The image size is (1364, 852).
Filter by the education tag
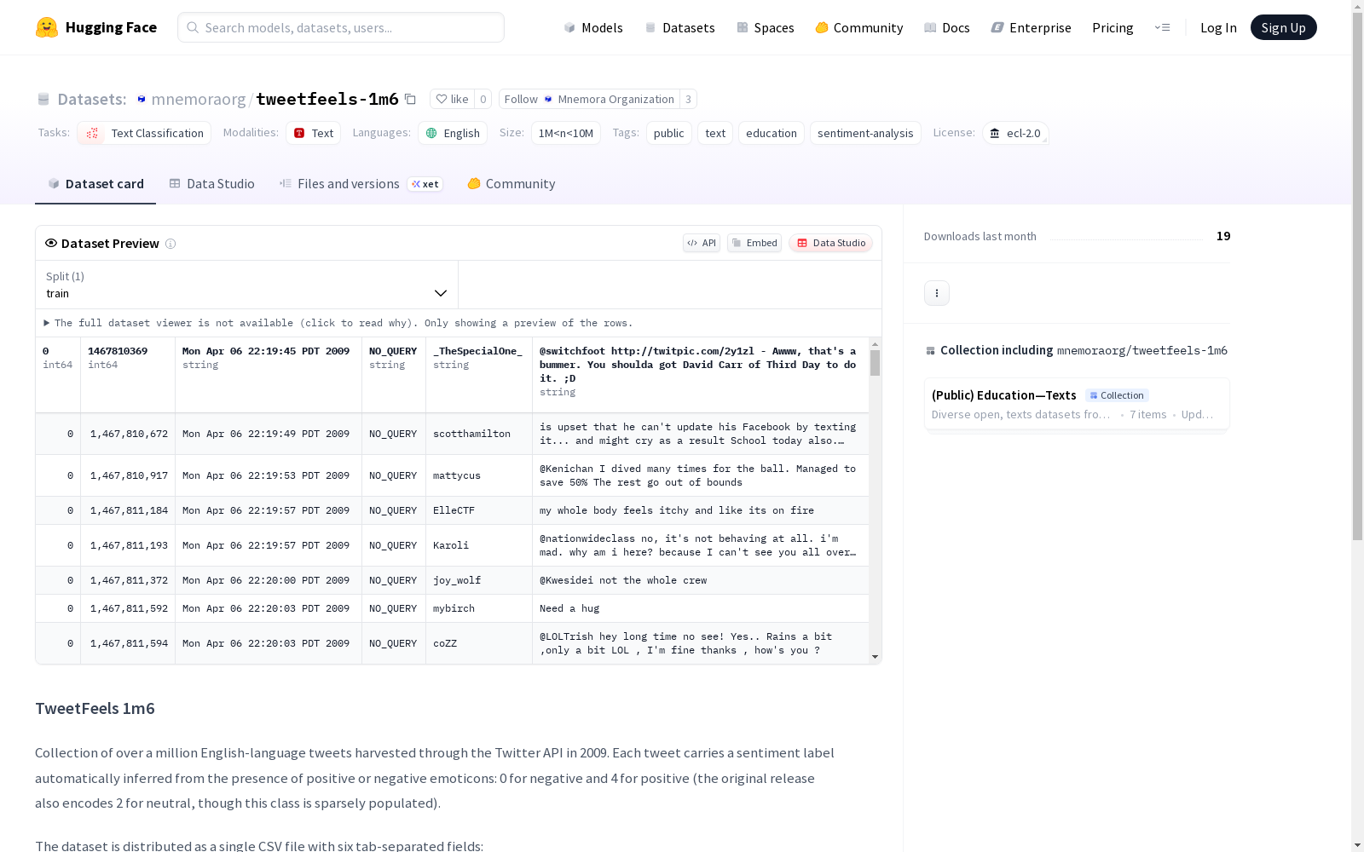coord(772,133)
